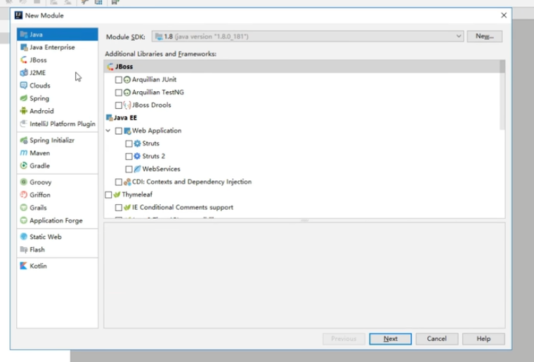The image size is (534, 362).
Task: Click the Next button
Action: coord(390,339)
